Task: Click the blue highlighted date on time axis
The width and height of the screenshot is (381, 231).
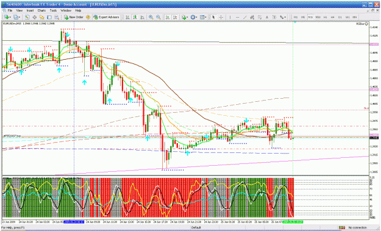Action: (74, 222)
